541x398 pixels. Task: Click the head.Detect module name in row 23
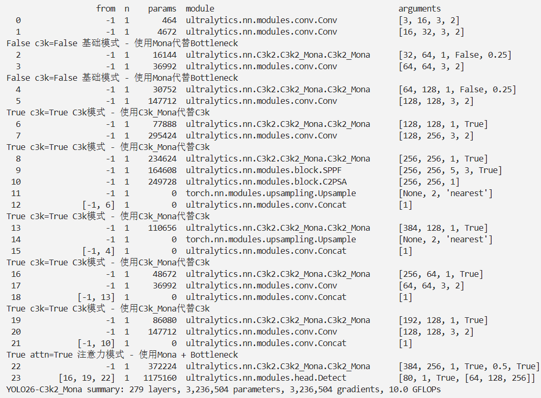coord(266,378)
